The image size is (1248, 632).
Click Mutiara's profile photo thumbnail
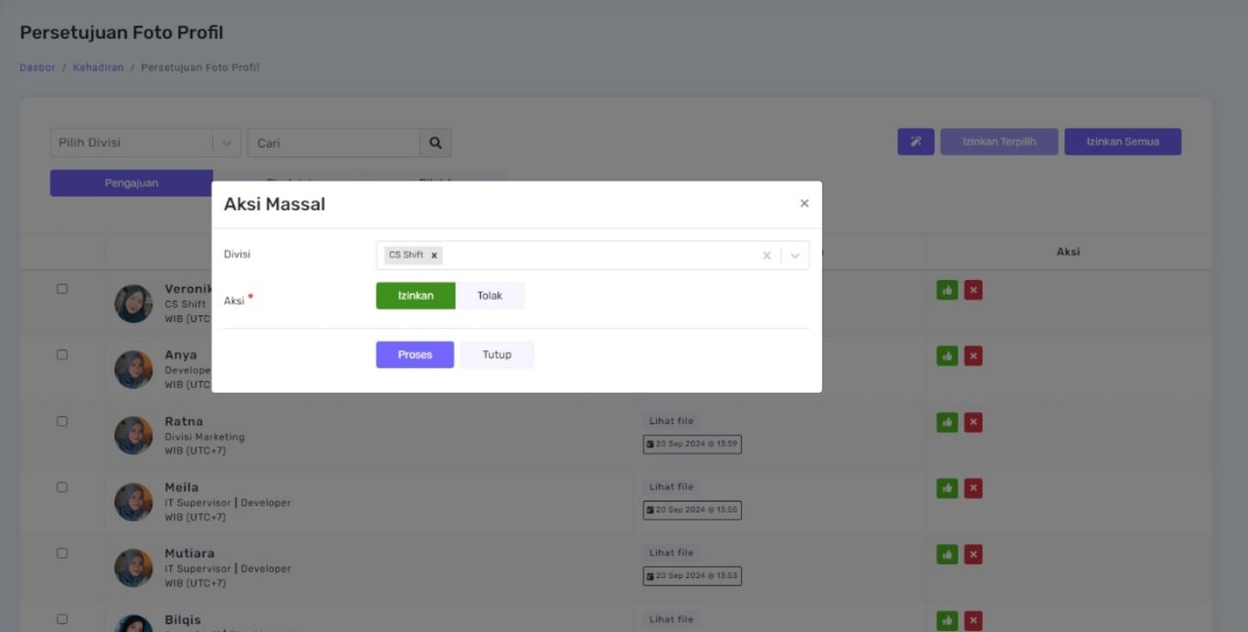133,568
